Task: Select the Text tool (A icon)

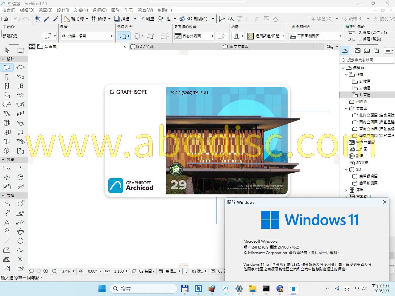Action: tap(7, 222)
